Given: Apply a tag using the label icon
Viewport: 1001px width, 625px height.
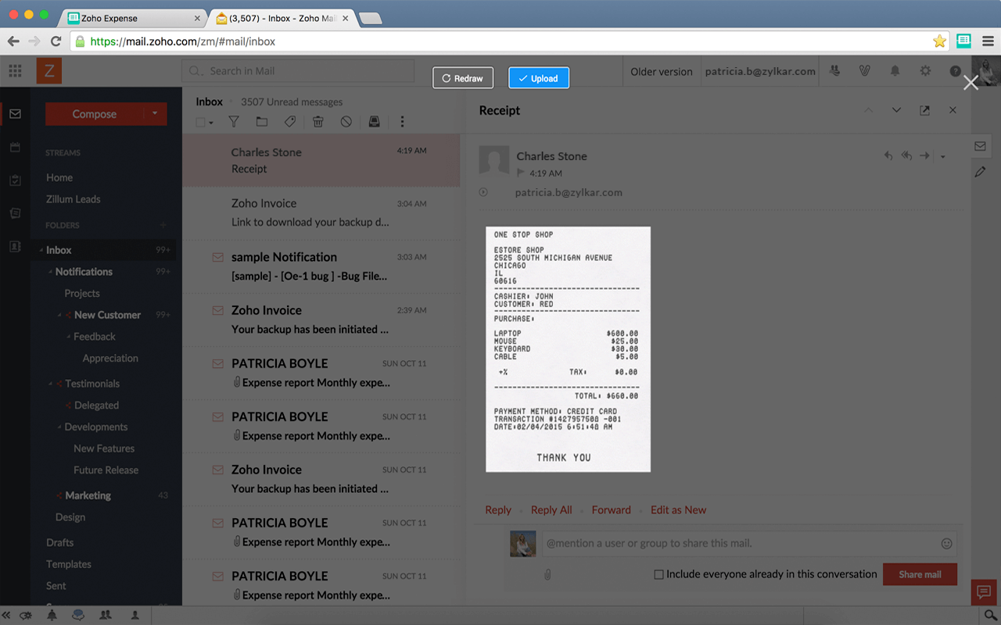Looking at the screenshot, I should [x=289, y=122].
